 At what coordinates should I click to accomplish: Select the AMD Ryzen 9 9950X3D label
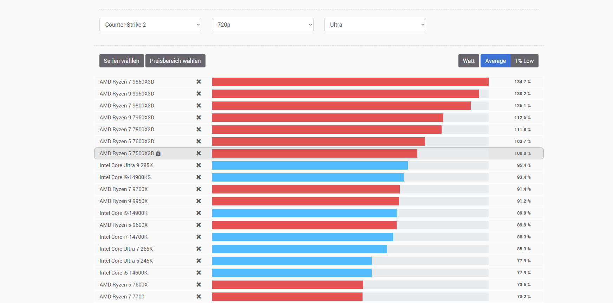click(127, 94)
